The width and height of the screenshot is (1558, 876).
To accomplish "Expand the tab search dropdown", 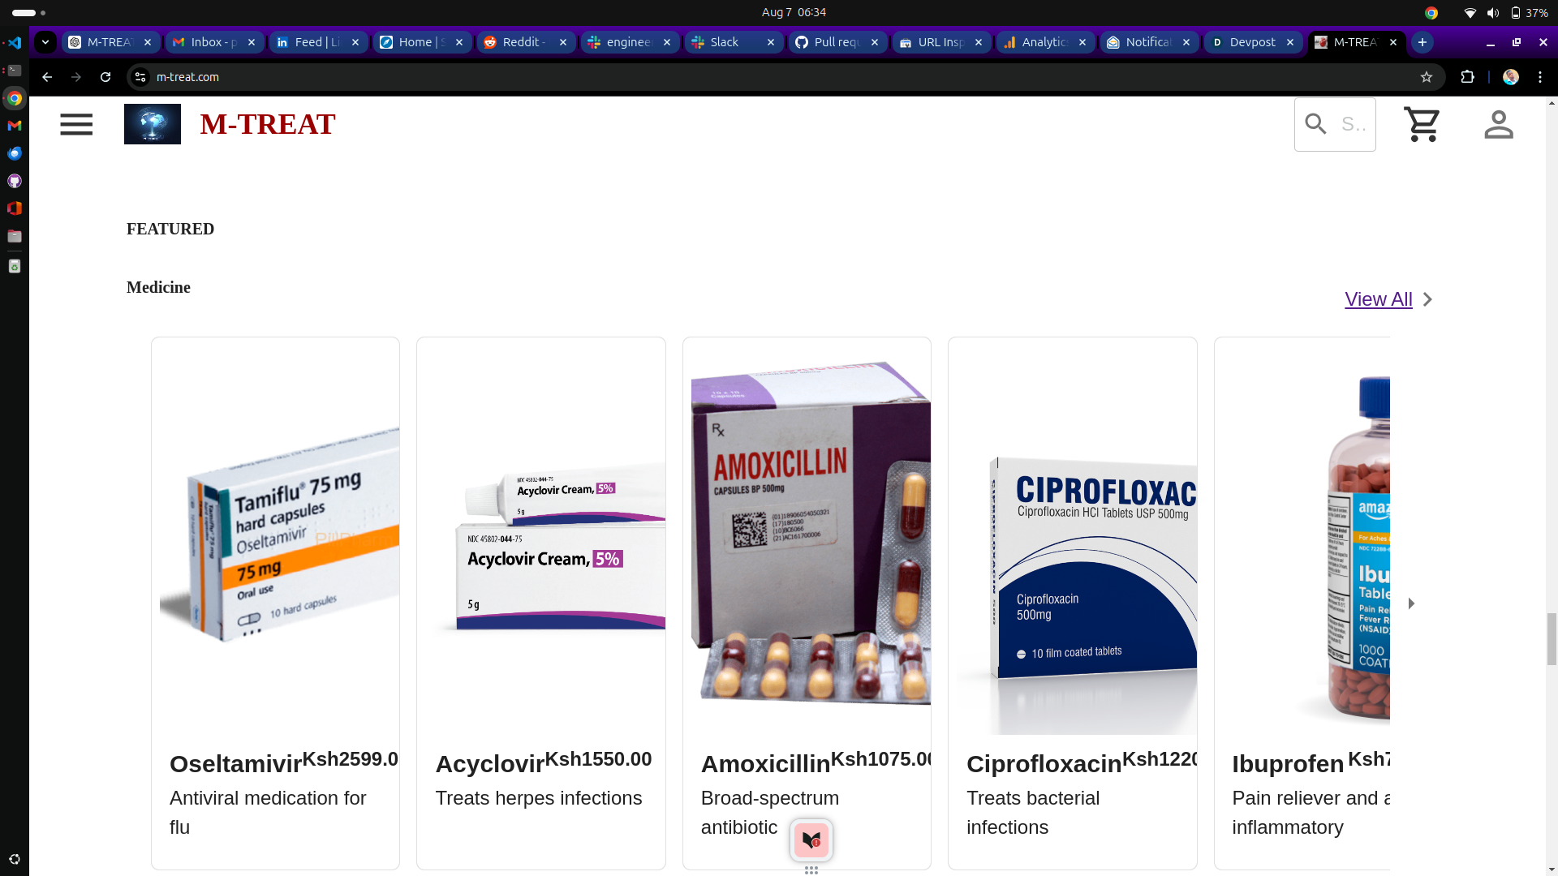I will 45,42.
